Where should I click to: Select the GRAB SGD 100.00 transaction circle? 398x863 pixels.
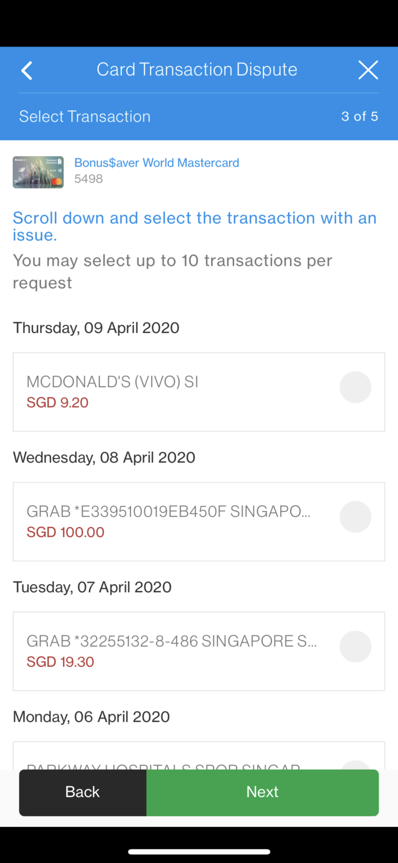click(x=355, y=516)
